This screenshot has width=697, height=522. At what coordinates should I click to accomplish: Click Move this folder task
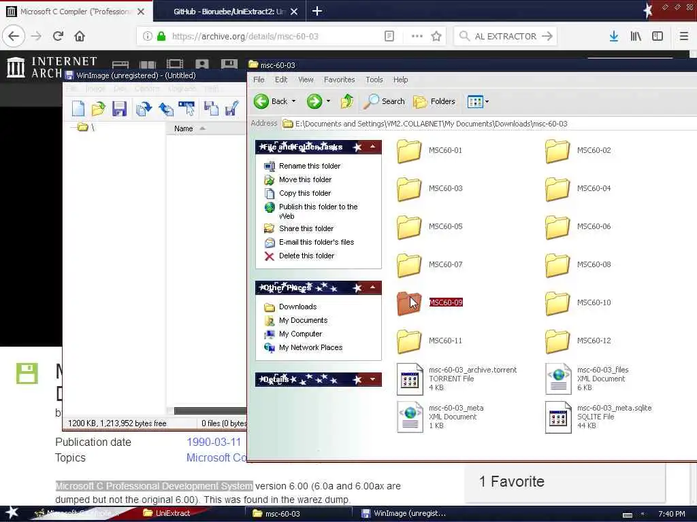click(x=298, y=179)
